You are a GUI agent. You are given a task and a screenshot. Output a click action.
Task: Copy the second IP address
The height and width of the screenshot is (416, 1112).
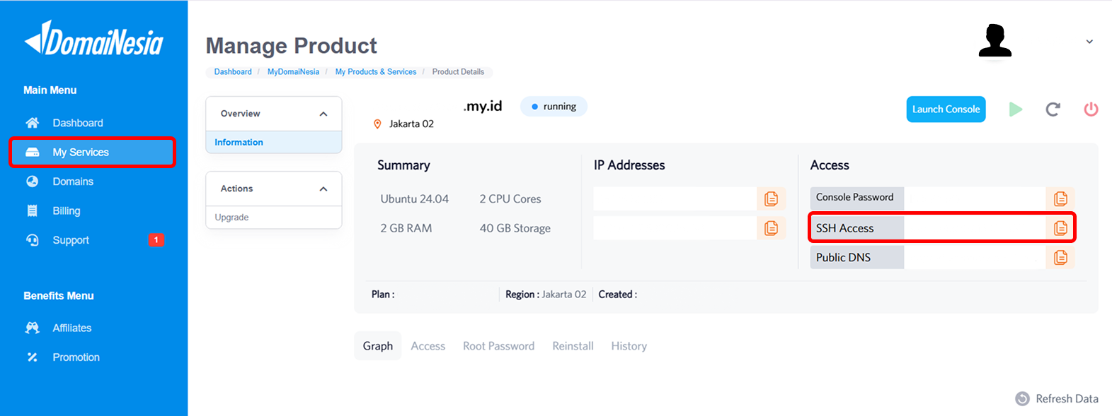tap(771, 228)
